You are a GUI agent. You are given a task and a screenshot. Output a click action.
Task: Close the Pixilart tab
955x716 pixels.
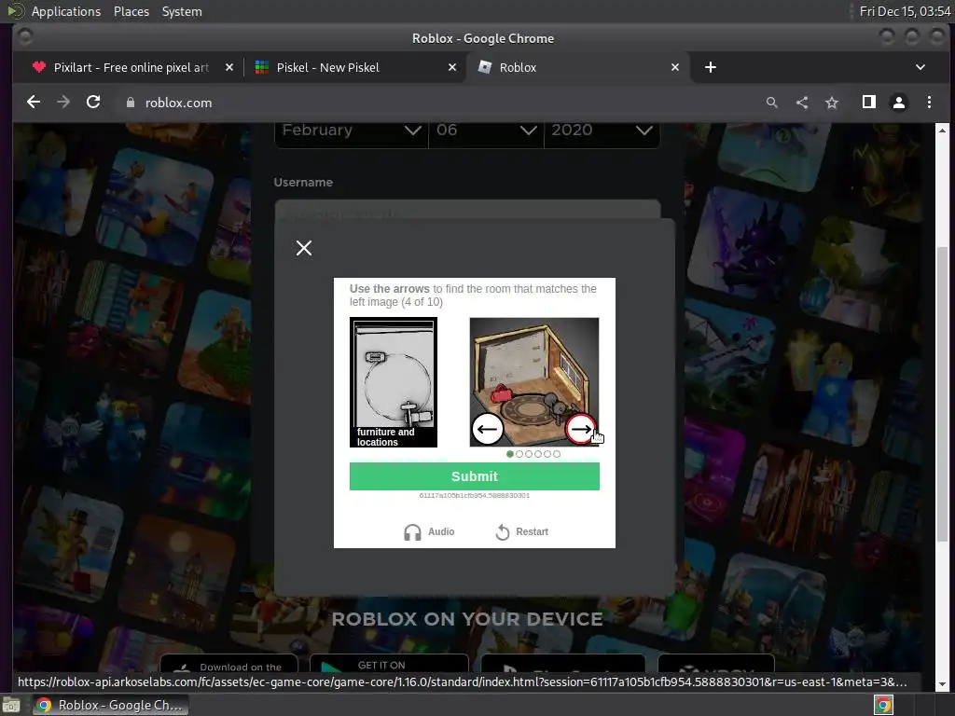pos(229,67)
